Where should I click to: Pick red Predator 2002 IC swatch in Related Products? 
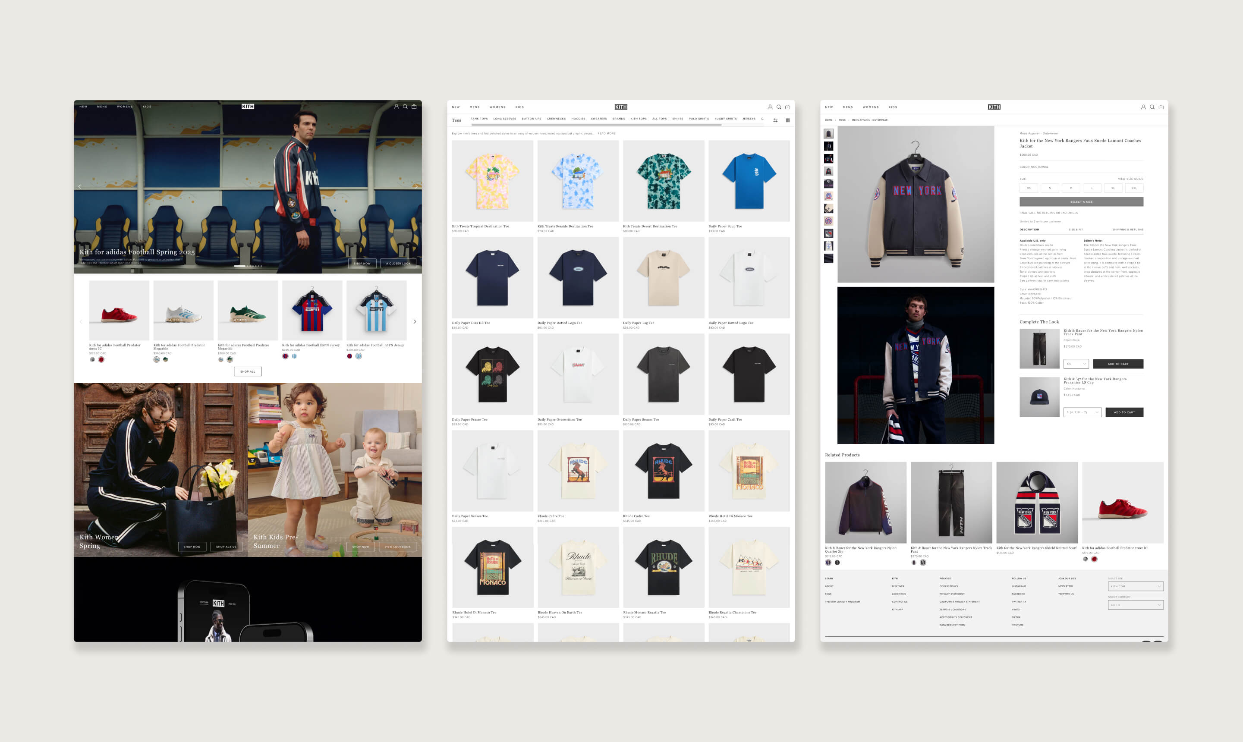(x=1094, y=559)
